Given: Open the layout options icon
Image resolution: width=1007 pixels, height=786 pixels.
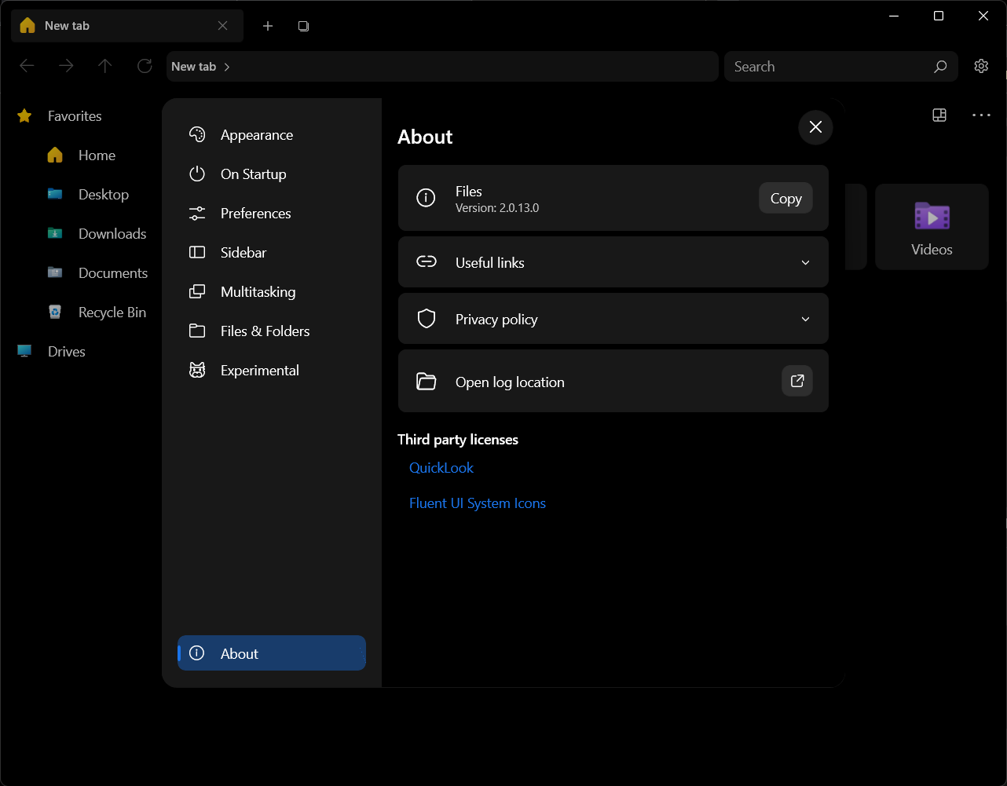Looking at the screenshot, I should tap(939, 115).
